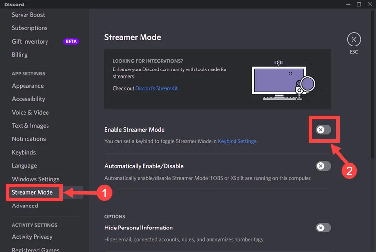The width and height of the screenshot is (376, 252).
Task: Open Gift Inventory settings
Action: click(x=30, y=42)
